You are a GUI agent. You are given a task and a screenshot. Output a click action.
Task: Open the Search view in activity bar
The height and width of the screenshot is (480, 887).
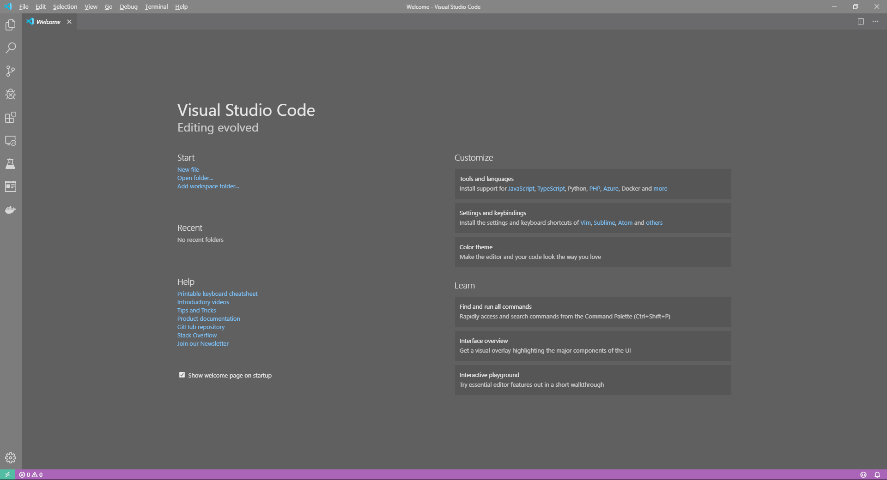pyautogui.click(x=11, y=48)
